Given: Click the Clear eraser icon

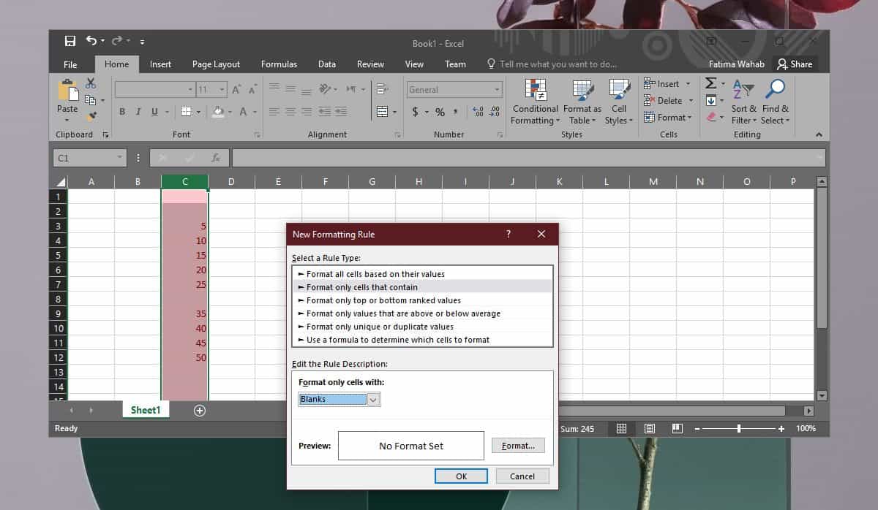Looking at the screenshot, I should click(711, 117).
